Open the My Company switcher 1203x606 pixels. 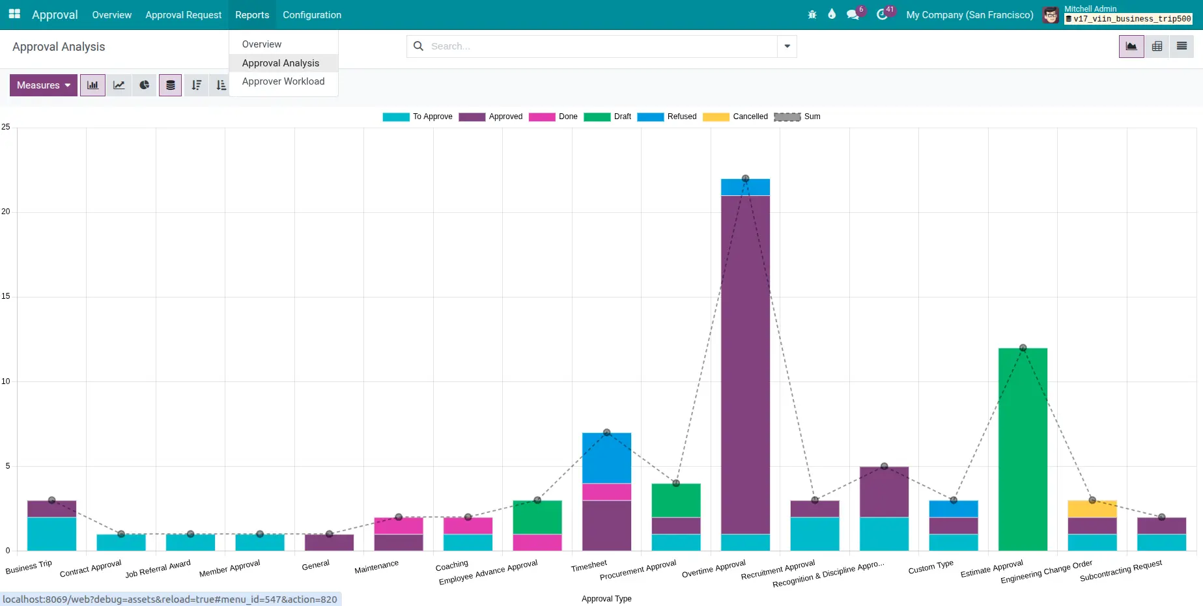969,14
